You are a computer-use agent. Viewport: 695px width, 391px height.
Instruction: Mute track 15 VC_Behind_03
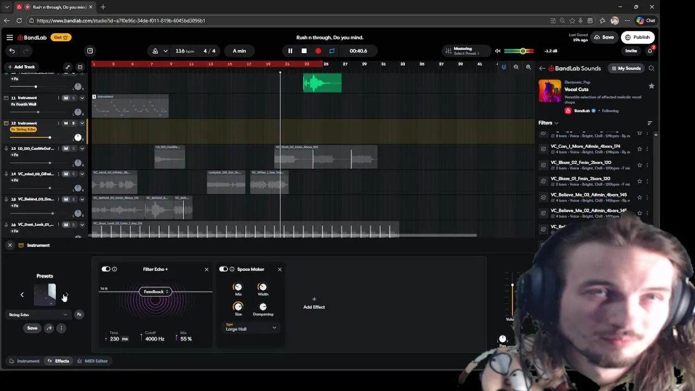point(66,199)
